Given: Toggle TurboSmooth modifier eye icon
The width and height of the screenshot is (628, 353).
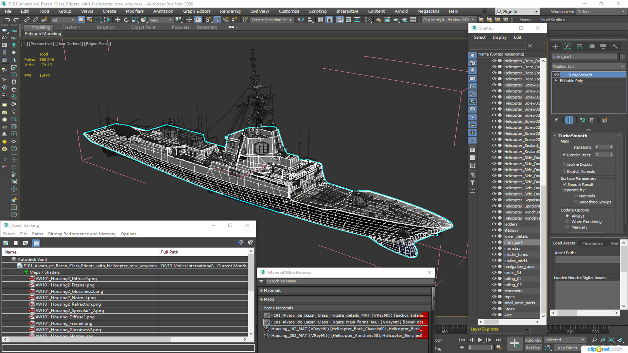Looking at the screenshot, I should 556,75.
